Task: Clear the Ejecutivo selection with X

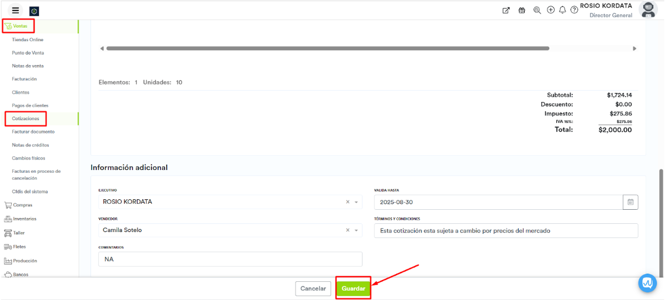Action: click(x=347, y=202)
